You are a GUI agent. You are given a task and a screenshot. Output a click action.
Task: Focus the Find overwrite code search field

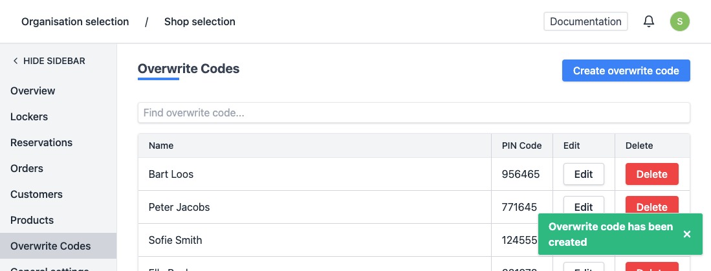[413, 113]
